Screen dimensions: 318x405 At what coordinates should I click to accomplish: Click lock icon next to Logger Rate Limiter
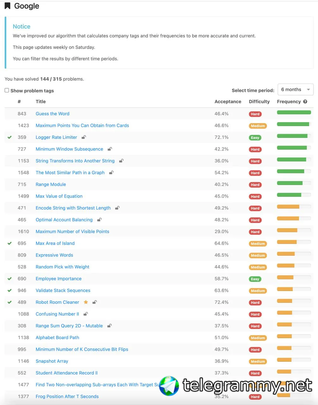[x=84, y=137]
